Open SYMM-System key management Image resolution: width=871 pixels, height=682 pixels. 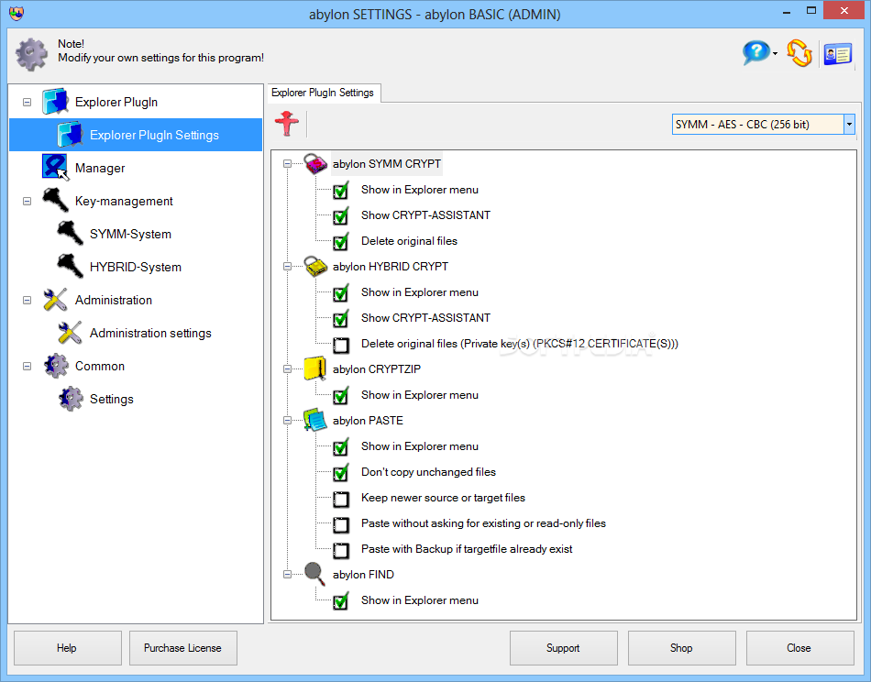click(x=130, y=234)
